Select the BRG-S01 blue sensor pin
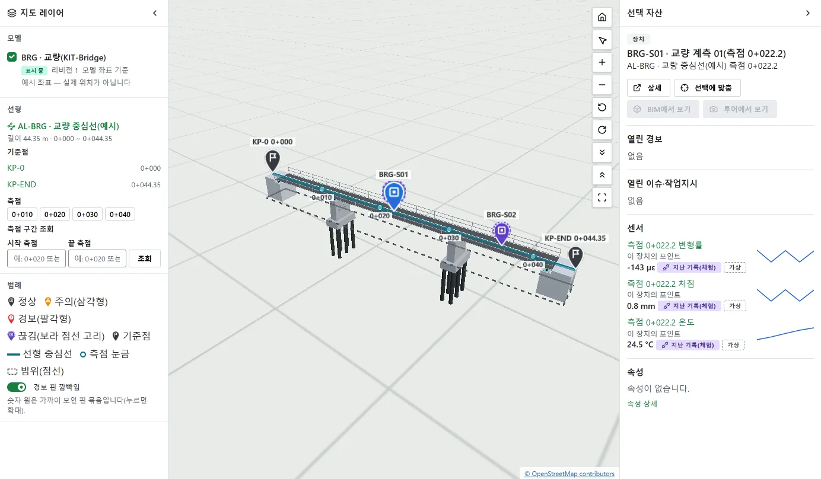 tap(394, 195)
